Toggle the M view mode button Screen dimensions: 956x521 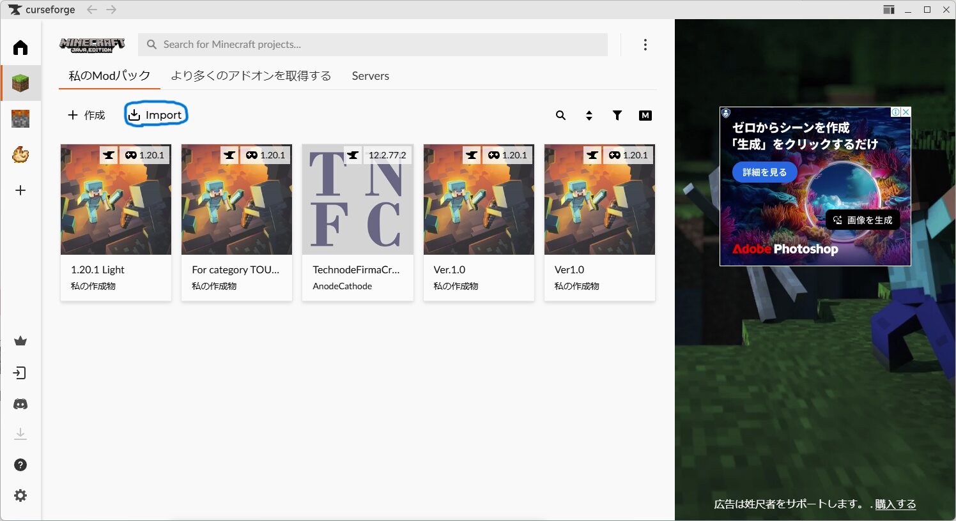click(x=645, y=116)
